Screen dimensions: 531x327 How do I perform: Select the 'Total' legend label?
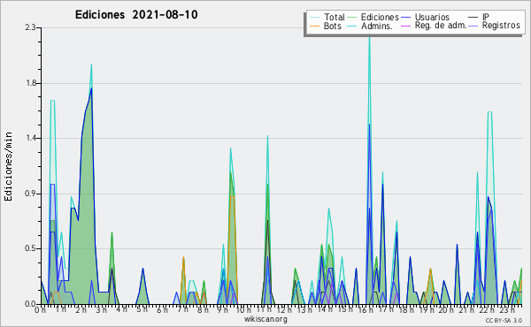coord(335,17)
